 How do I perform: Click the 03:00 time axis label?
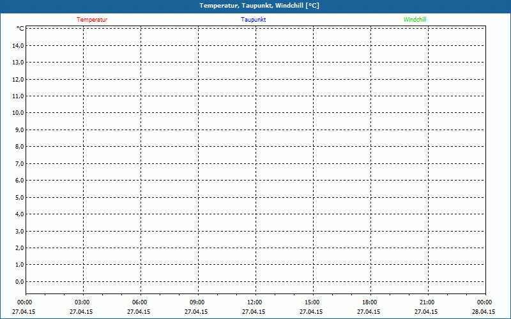pyautogui.click(x=82, y=302)
